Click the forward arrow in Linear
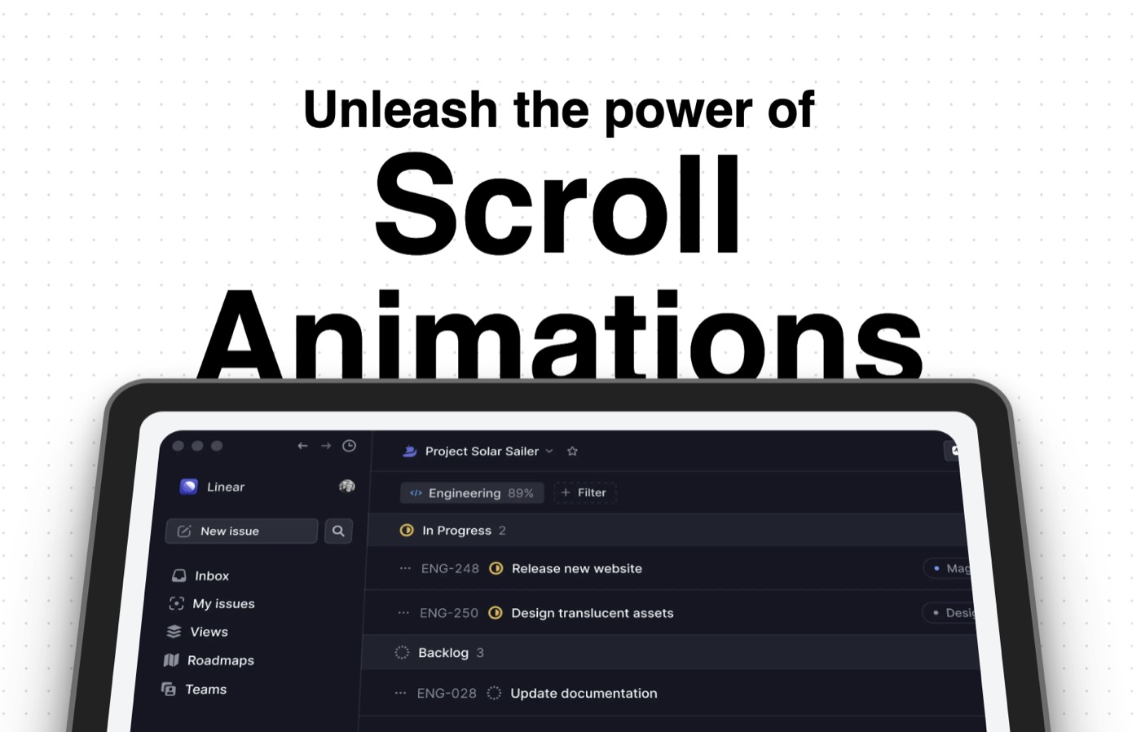The height and width of the screenshot is (732, 1141). click(x=326, y=446)
